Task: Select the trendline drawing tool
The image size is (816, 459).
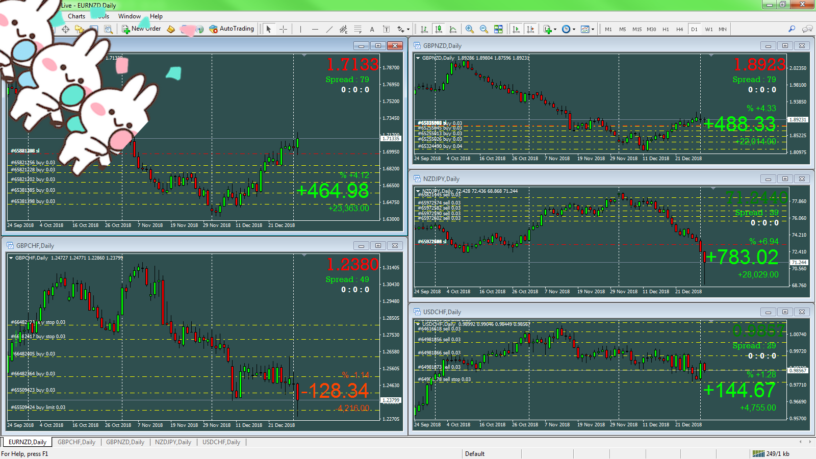Action: 329,29
